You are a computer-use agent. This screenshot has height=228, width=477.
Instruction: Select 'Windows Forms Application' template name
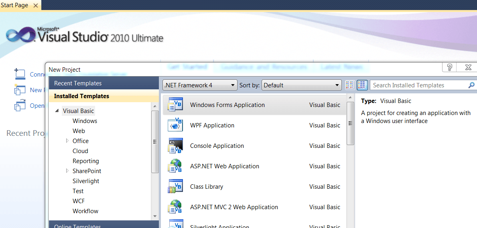(227, 105)
